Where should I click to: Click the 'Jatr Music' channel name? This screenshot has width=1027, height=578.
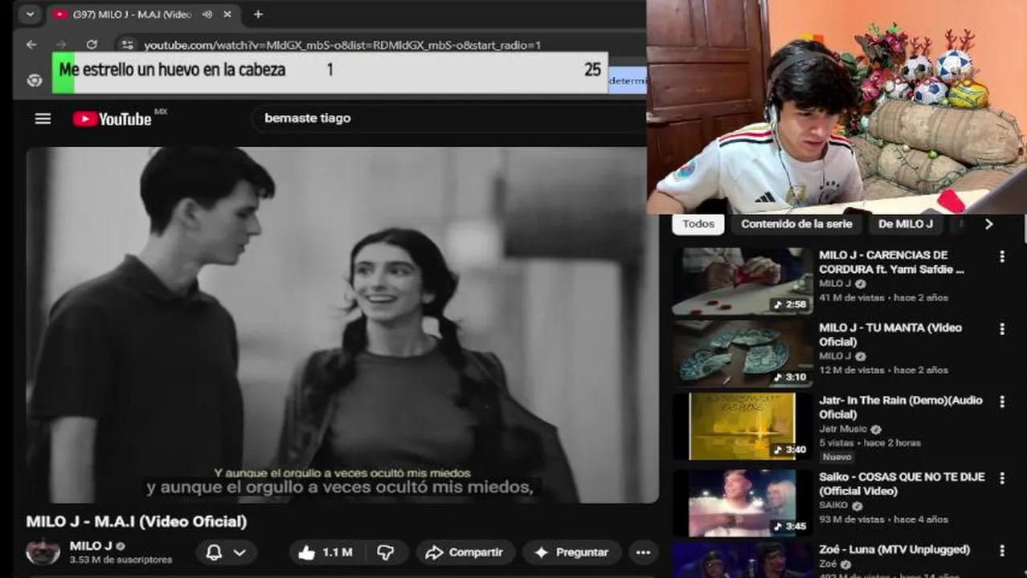(x=843, y=429)
